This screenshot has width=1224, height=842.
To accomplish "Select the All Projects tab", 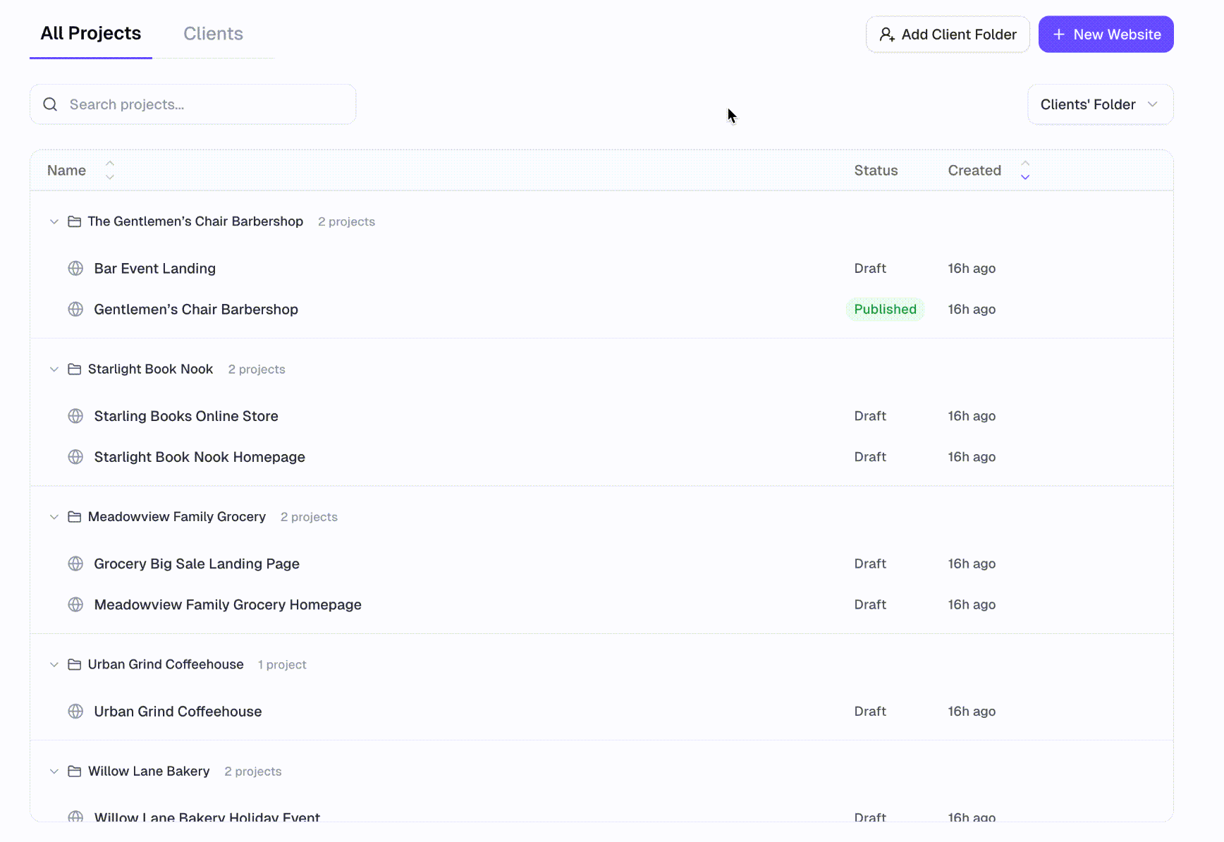I will [90, 32].
